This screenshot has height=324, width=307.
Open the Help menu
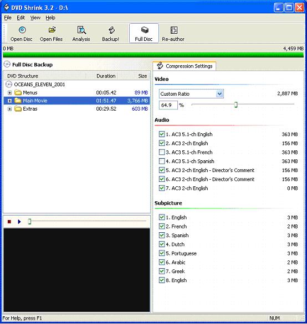click(50, 18)
